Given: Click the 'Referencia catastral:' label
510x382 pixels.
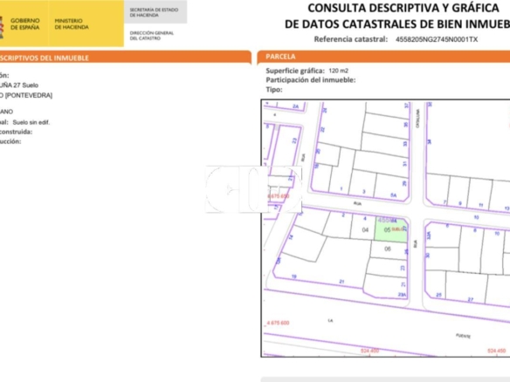Looking at the screenshot, I should coord(351,39).
